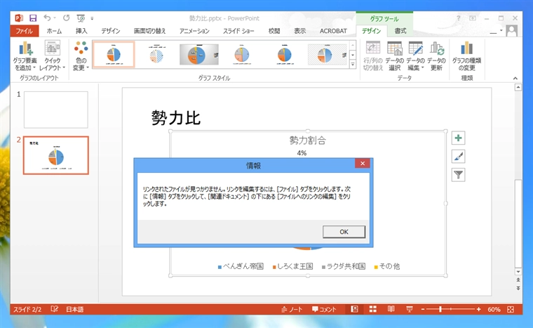The width and height of the screenshot is (533, 328).
Task: Click the その他 legend entry
Action: 387,266
